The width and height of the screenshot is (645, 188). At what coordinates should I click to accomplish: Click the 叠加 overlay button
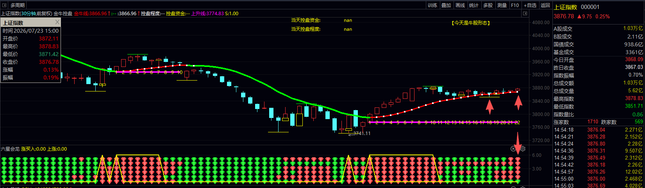click(446, 5)
